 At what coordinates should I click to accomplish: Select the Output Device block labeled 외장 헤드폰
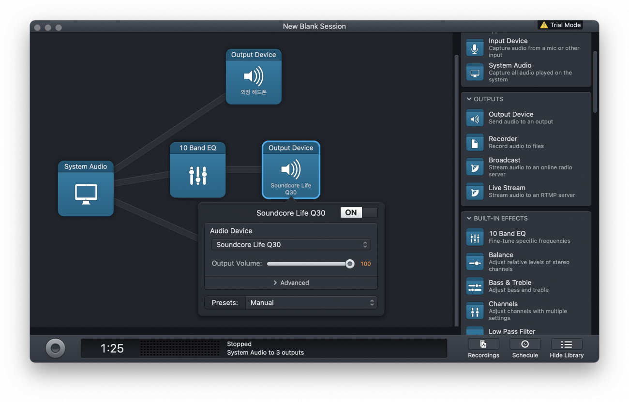click(x=254, y=76)
